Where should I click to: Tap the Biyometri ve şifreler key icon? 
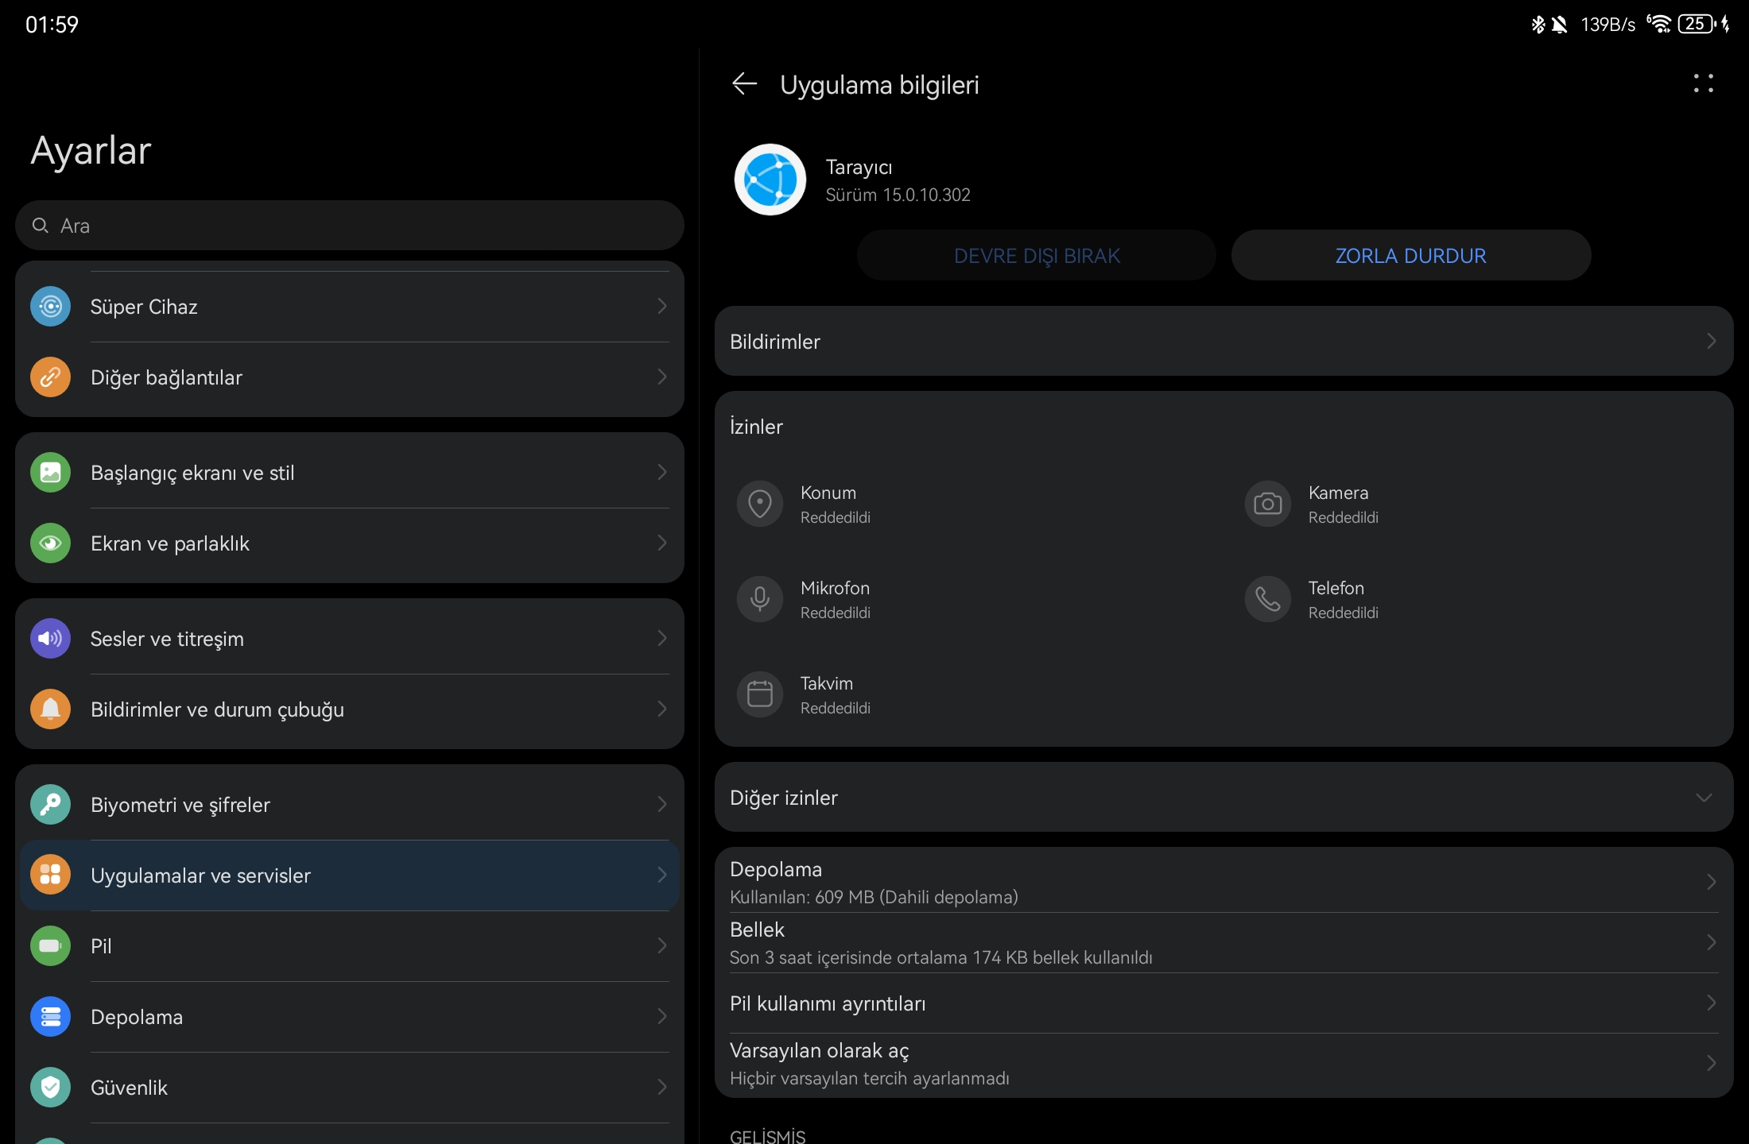(x=50, y=805)
